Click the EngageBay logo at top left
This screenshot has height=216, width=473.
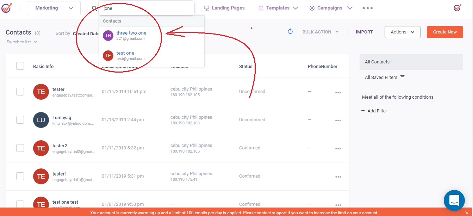click(x=7, y=8)
